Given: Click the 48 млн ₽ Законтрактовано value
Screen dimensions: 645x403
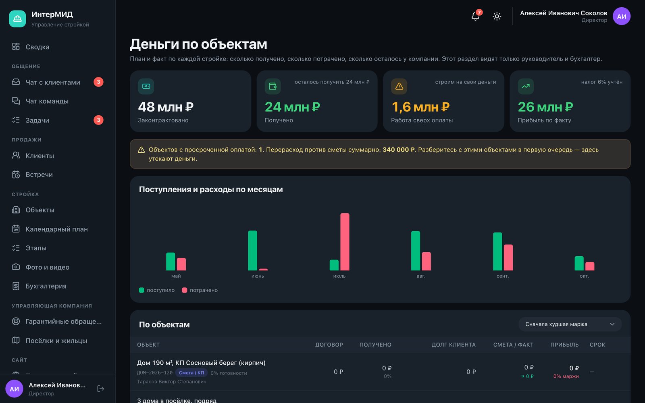Looking at the screenshot, I should pos(166,107).
